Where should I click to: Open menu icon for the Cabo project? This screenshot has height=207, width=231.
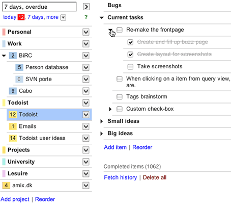(86, 91)
